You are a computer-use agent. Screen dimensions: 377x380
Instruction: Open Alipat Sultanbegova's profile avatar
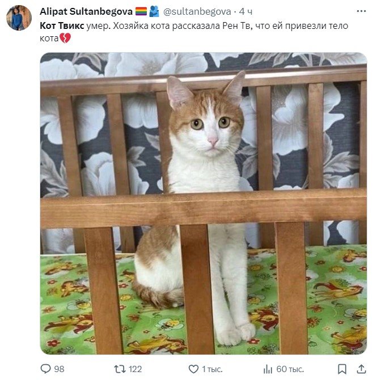coord(19,18)
